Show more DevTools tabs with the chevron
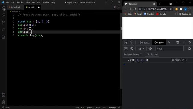 [169, 42]
